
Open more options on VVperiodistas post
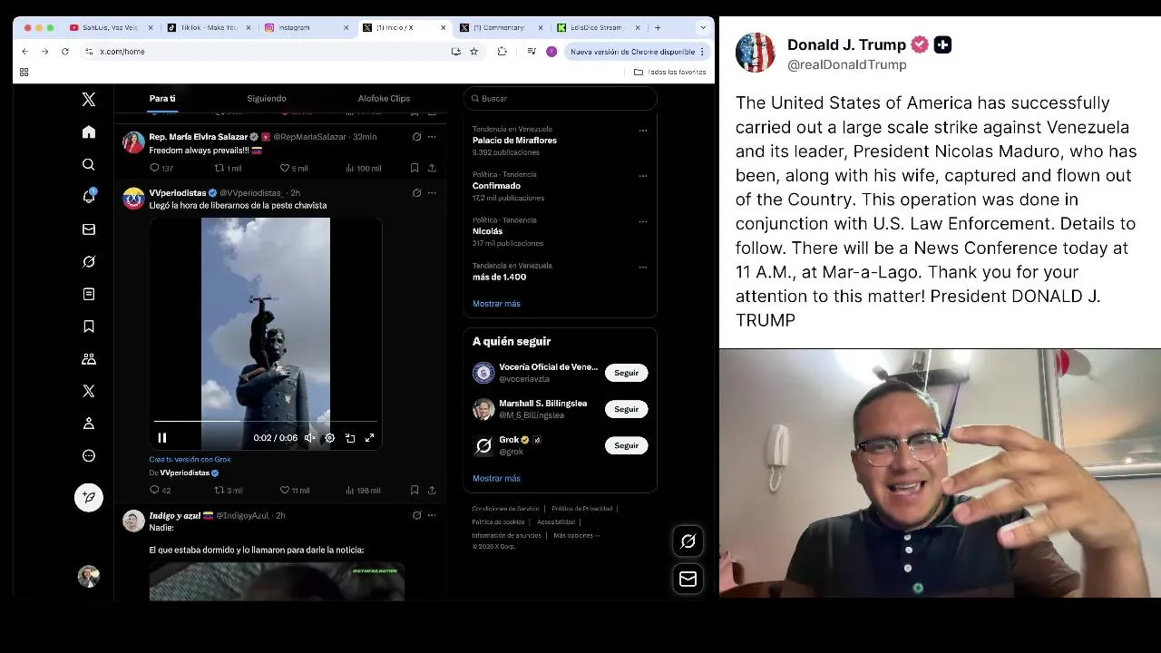coord(432,192)
